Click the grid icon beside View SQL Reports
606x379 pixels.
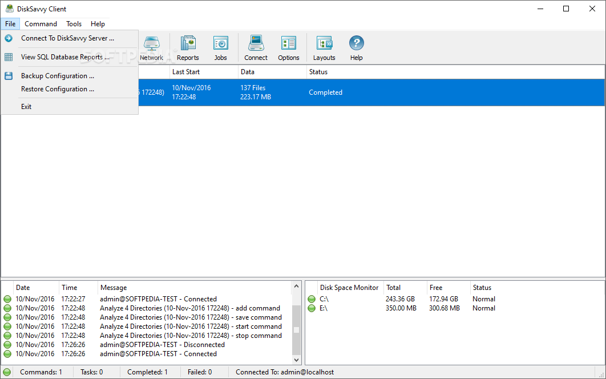tap(9, 57)
